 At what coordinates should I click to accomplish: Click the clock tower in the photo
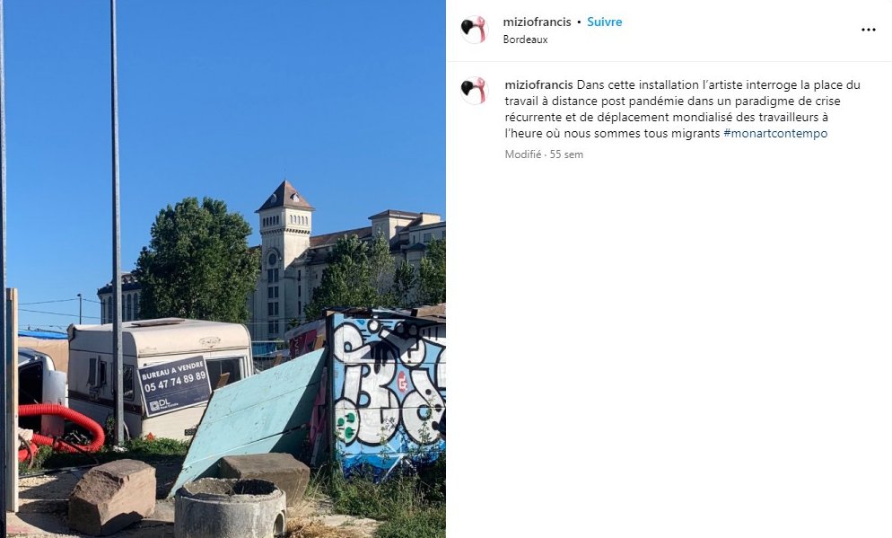[x=283, y=259]
